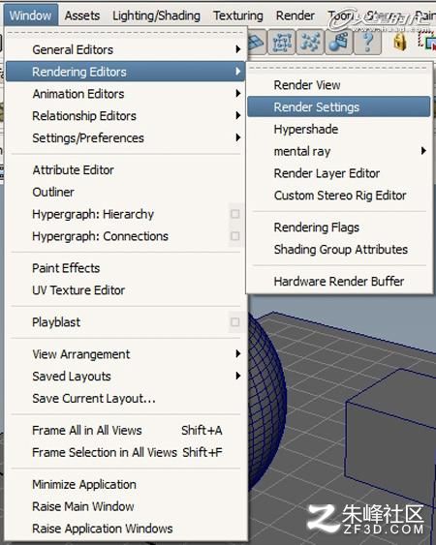This screenshot has height=545, width=436.
Task: Choose Render Settings from submenu
Action: coord(338,106)
